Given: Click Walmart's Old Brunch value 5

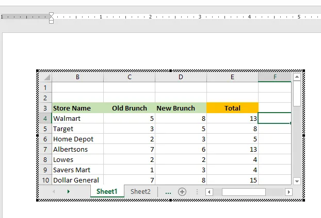Looking at the screenshot, I should point(130,118).
